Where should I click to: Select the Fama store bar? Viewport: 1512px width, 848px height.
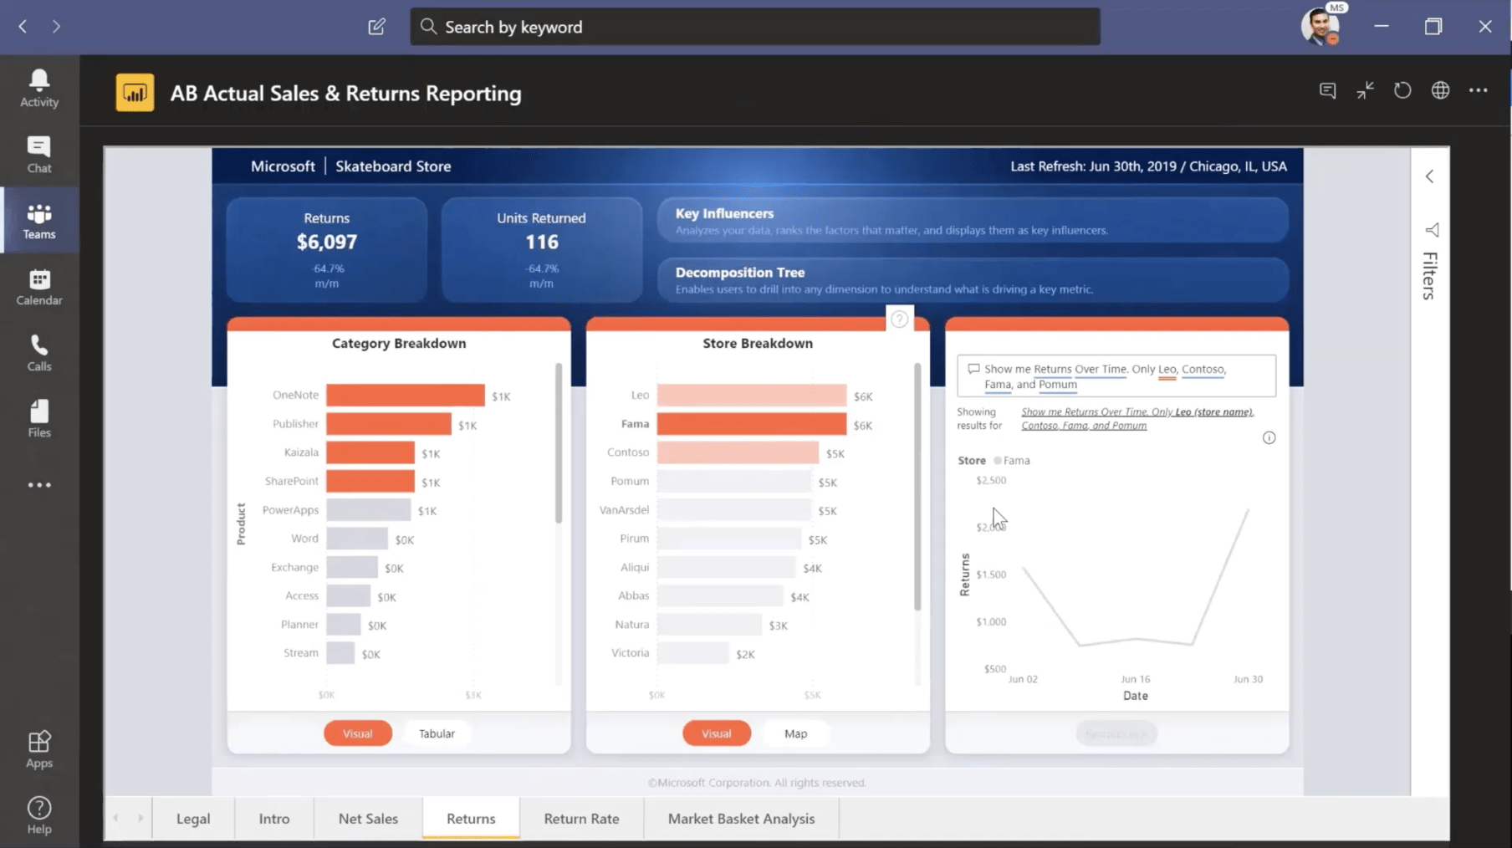(752, 424)
